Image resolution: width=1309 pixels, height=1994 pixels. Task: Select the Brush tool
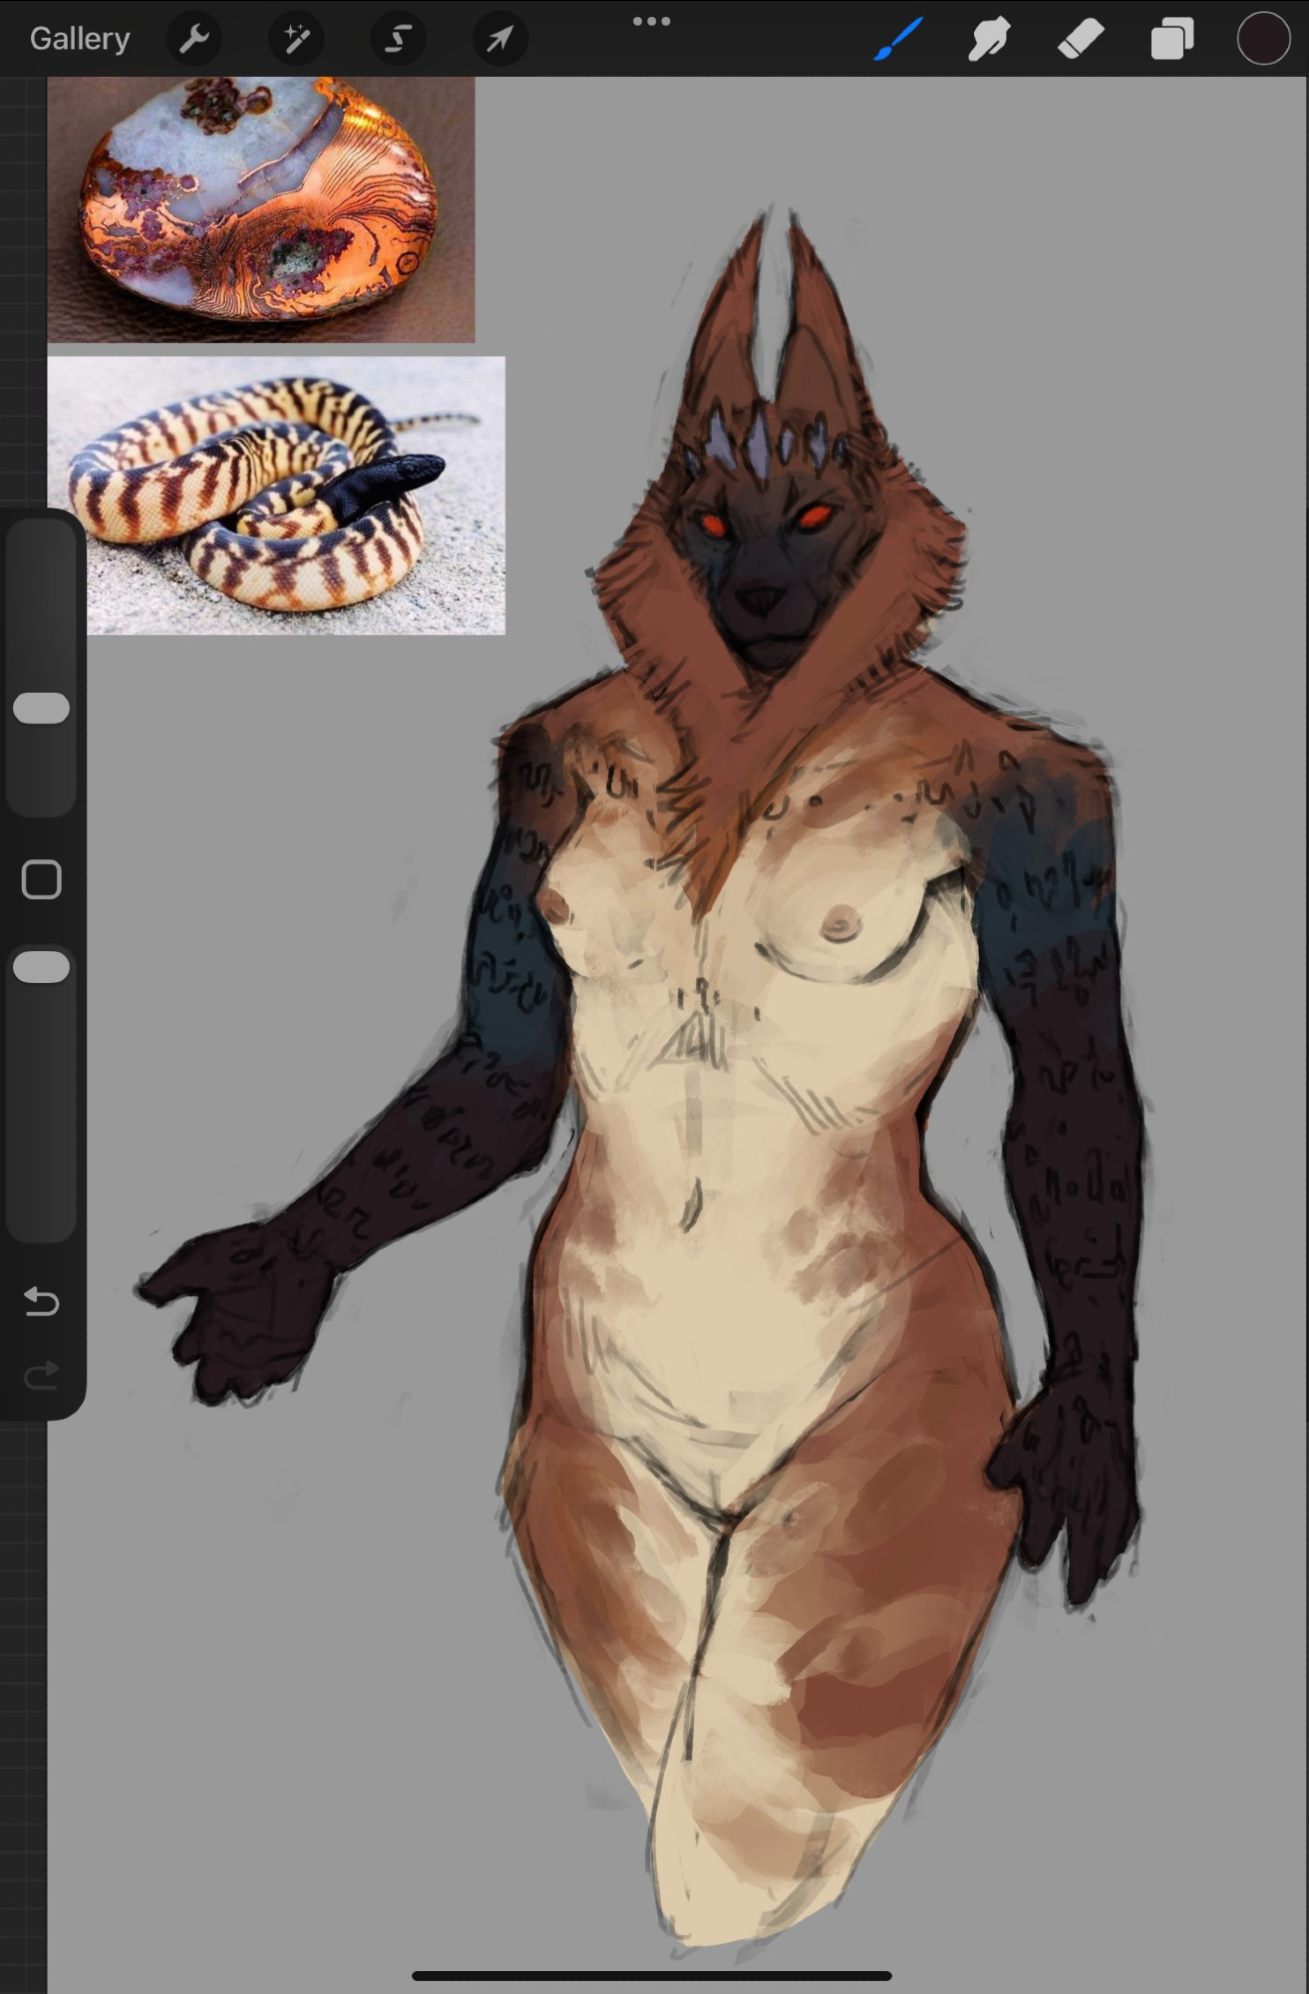[898, 39]
